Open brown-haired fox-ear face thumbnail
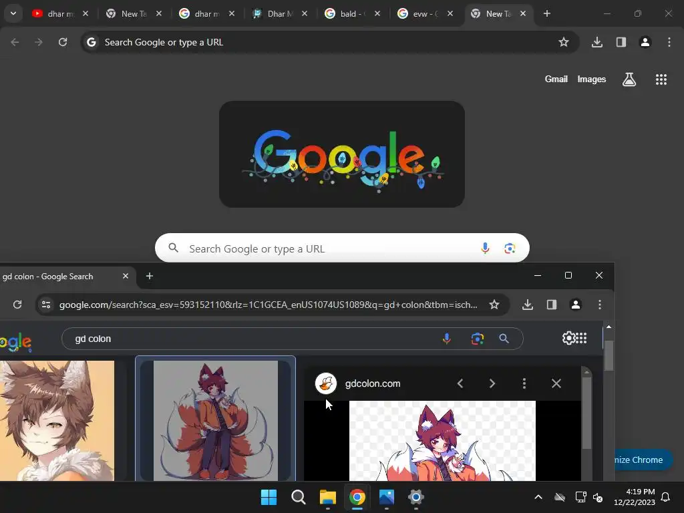 (57, 421)
